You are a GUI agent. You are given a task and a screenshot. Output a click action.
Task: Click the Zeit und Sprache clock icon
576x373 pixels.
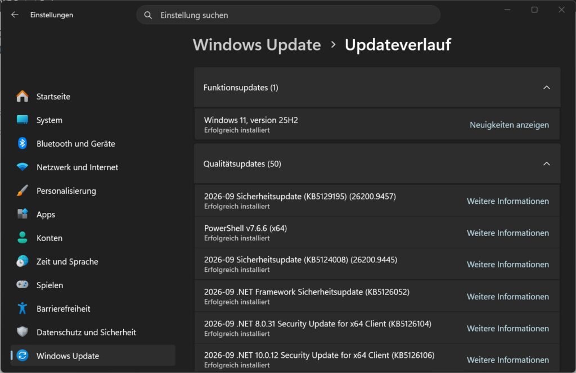22,261
